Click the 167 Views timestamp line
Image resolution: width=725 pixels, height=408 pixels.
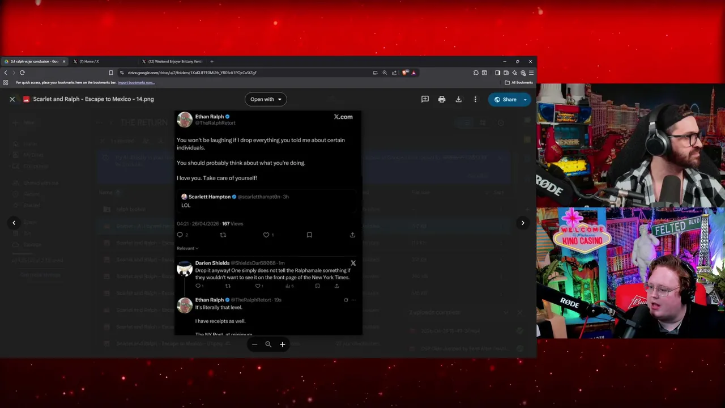[x=210, y=224]
